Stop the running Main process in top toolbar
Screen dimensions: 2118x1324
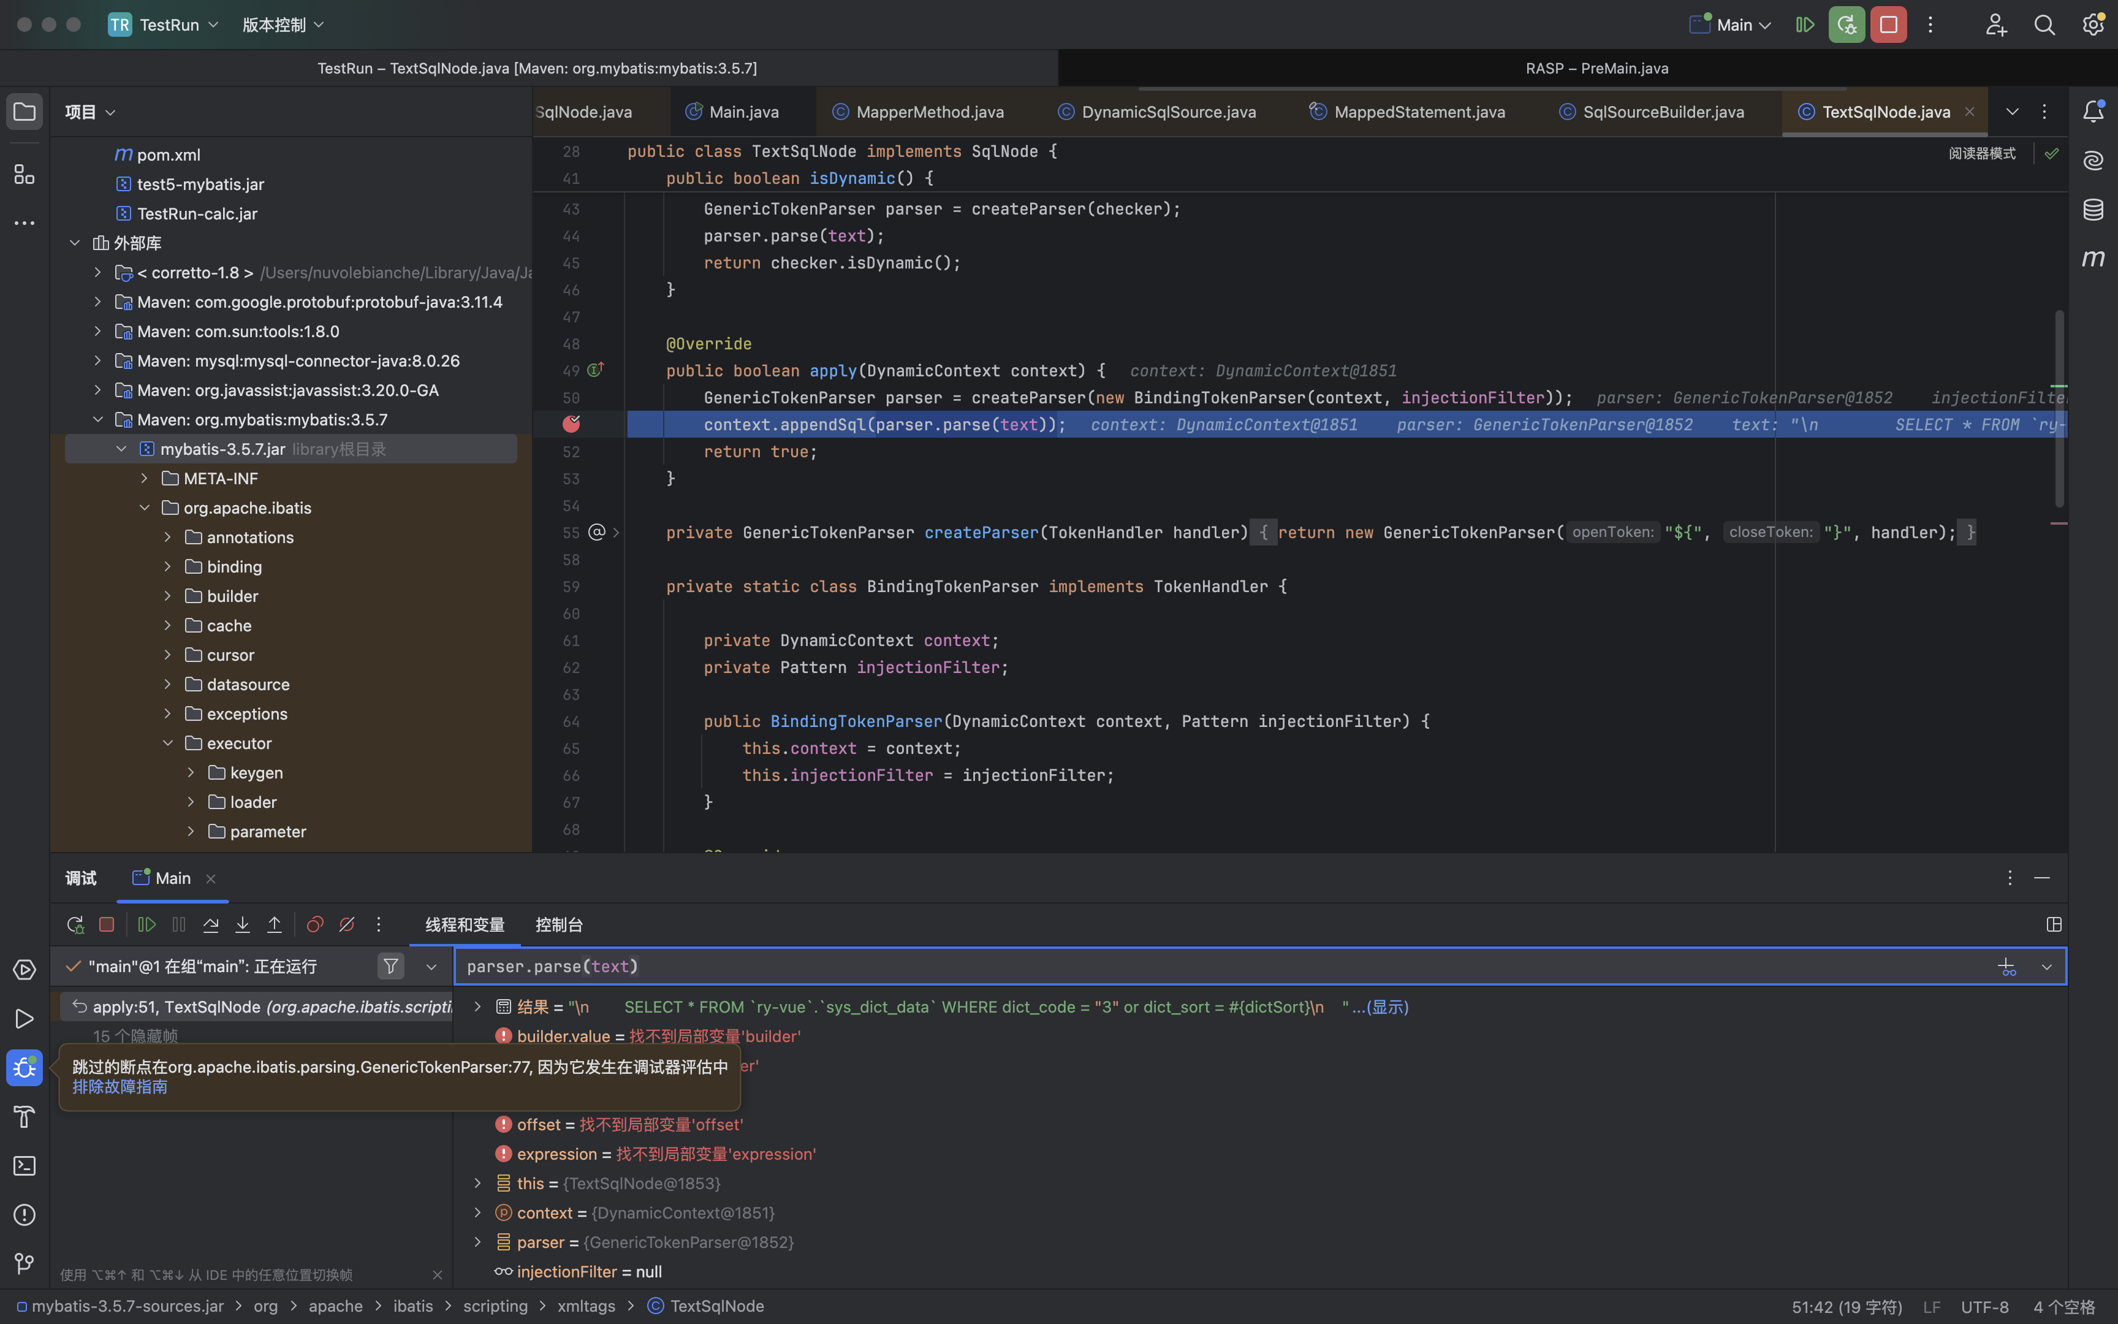pyautogui.click(x=1889, y=25)
